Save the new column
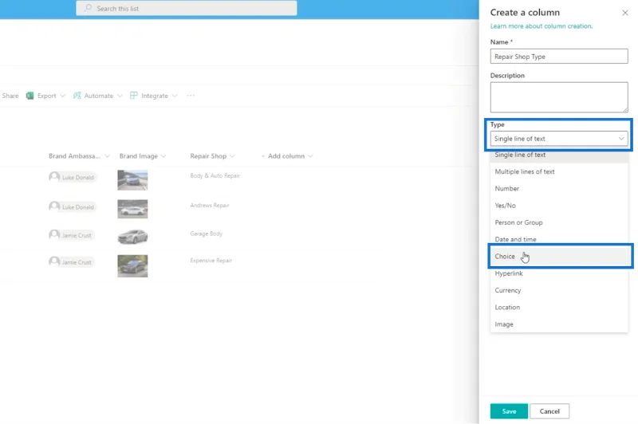This screenshot has width=638, height=424. 509,411
